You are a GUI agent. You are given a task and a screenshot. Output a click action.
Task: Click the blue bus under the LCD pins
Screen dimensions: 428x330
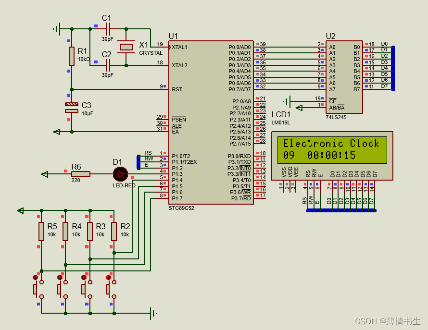(x=341, y=210)
